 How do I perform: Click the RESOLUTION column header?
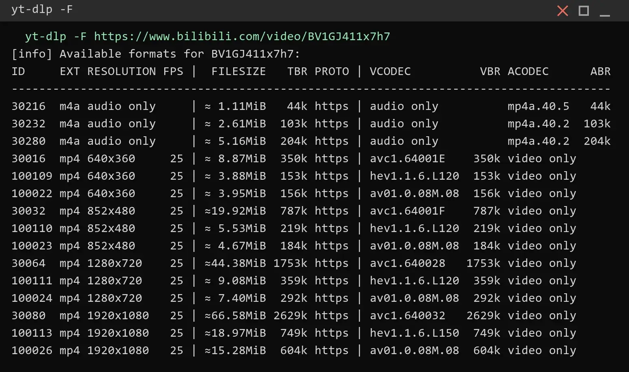click(121, 71)
